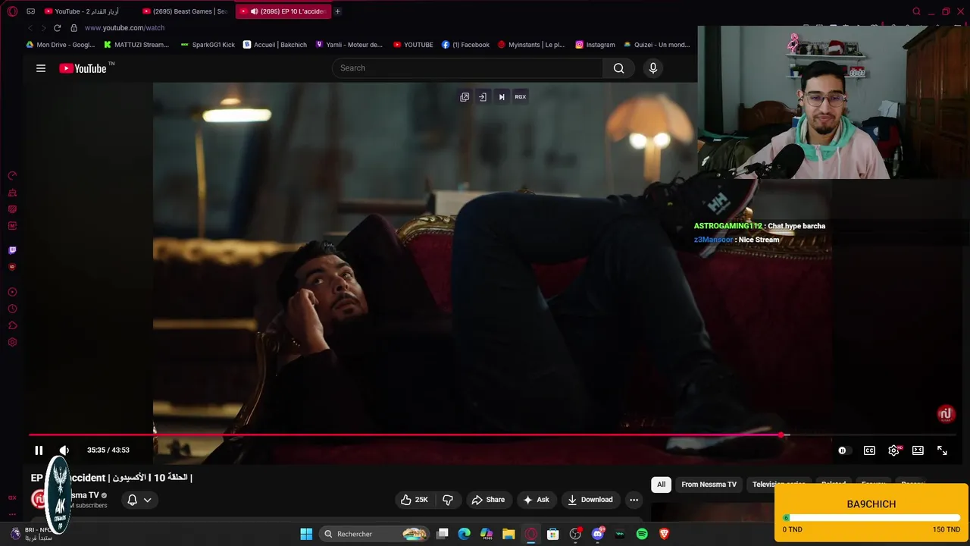Reload the current page
This screenshot has height=546, width=970.
tap(57, 28)
